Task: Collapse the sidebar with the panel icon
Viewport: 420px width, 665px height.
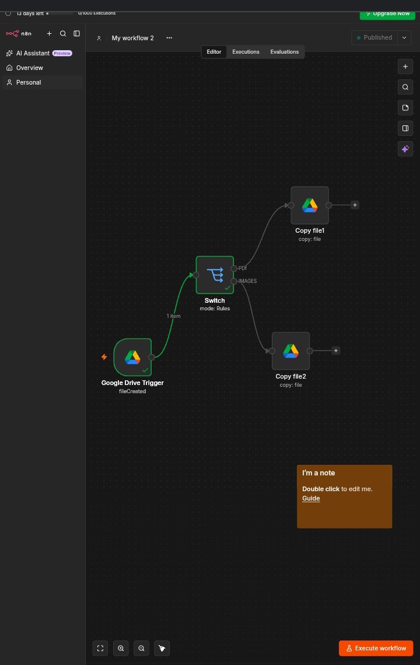Action: 77,33
